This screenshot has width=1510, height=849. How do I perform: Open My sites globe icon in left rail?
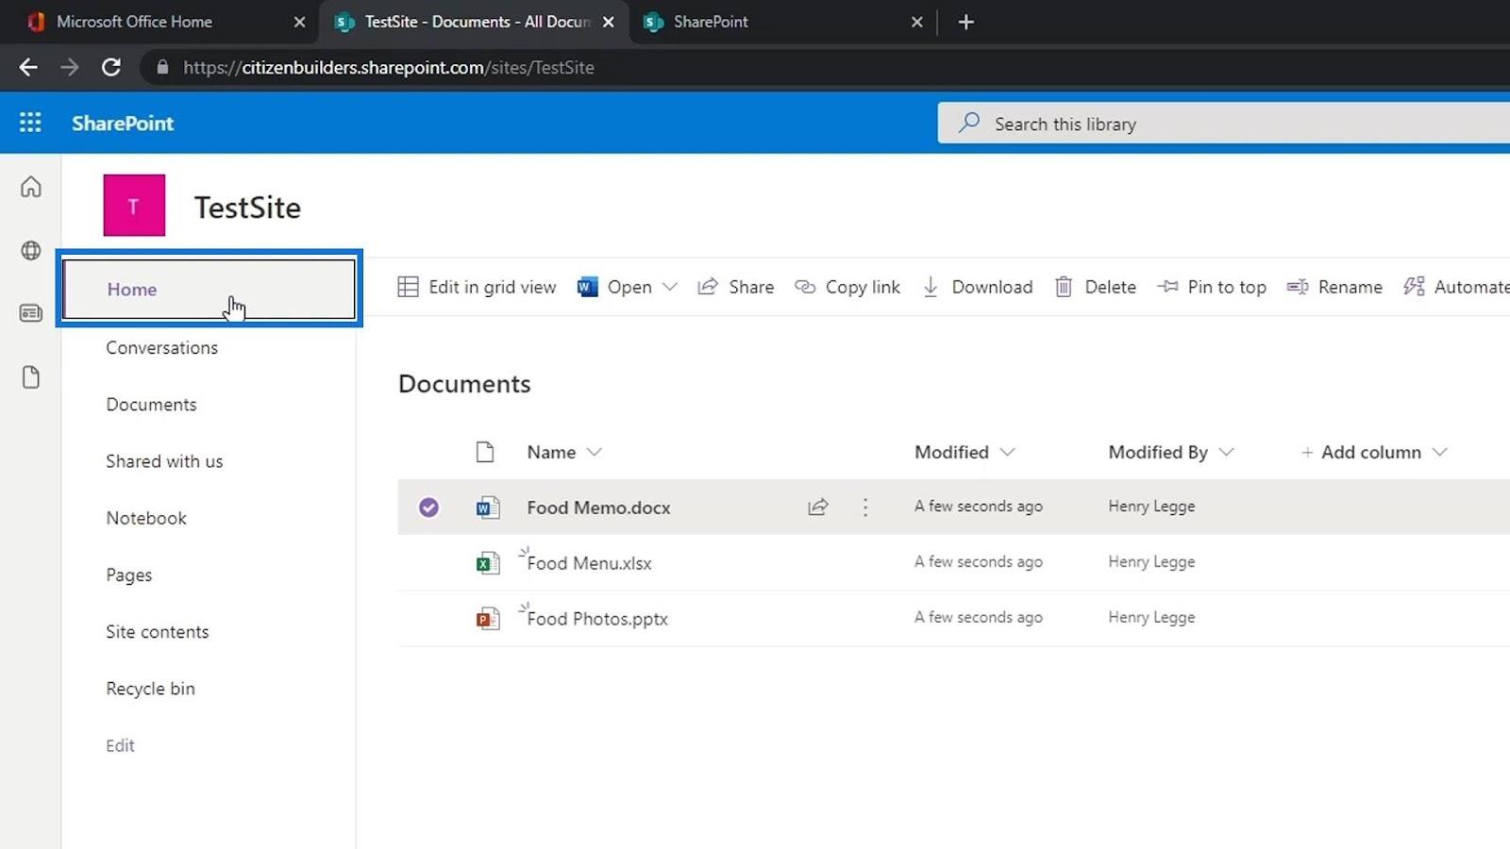pyautogui.click(x=31, y=250)
